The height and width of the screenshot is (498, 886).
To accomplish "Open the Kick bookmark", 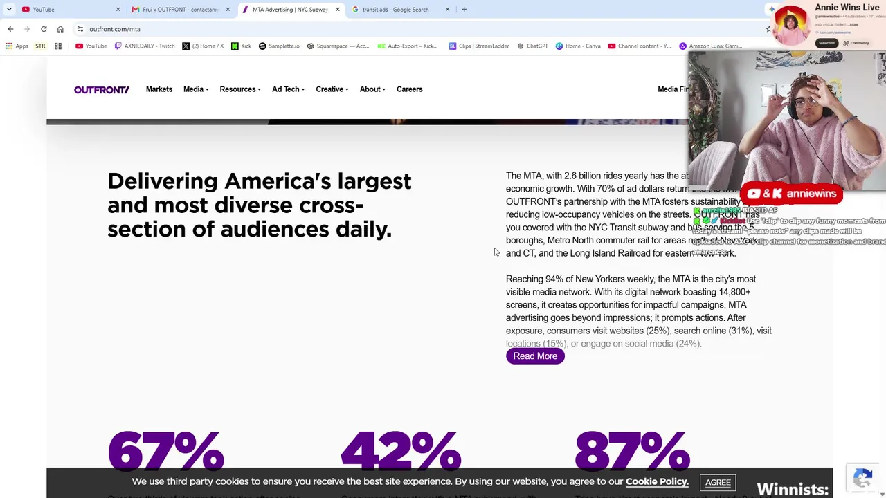I will 241,46.
